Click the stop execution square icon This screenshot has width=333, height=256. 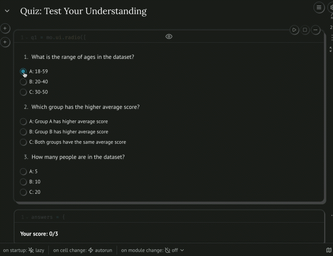(x=305, y=30)
